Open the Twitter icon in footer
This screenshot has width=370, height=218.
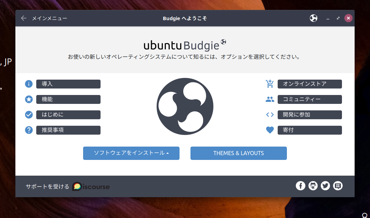point(326,186)
